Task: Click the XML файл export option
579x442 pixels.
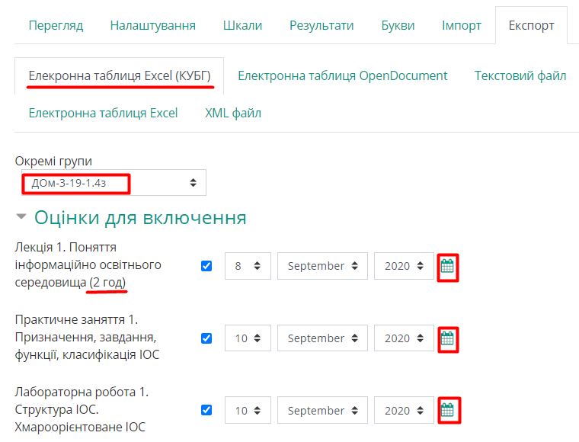Action: (x=233, y=113)
